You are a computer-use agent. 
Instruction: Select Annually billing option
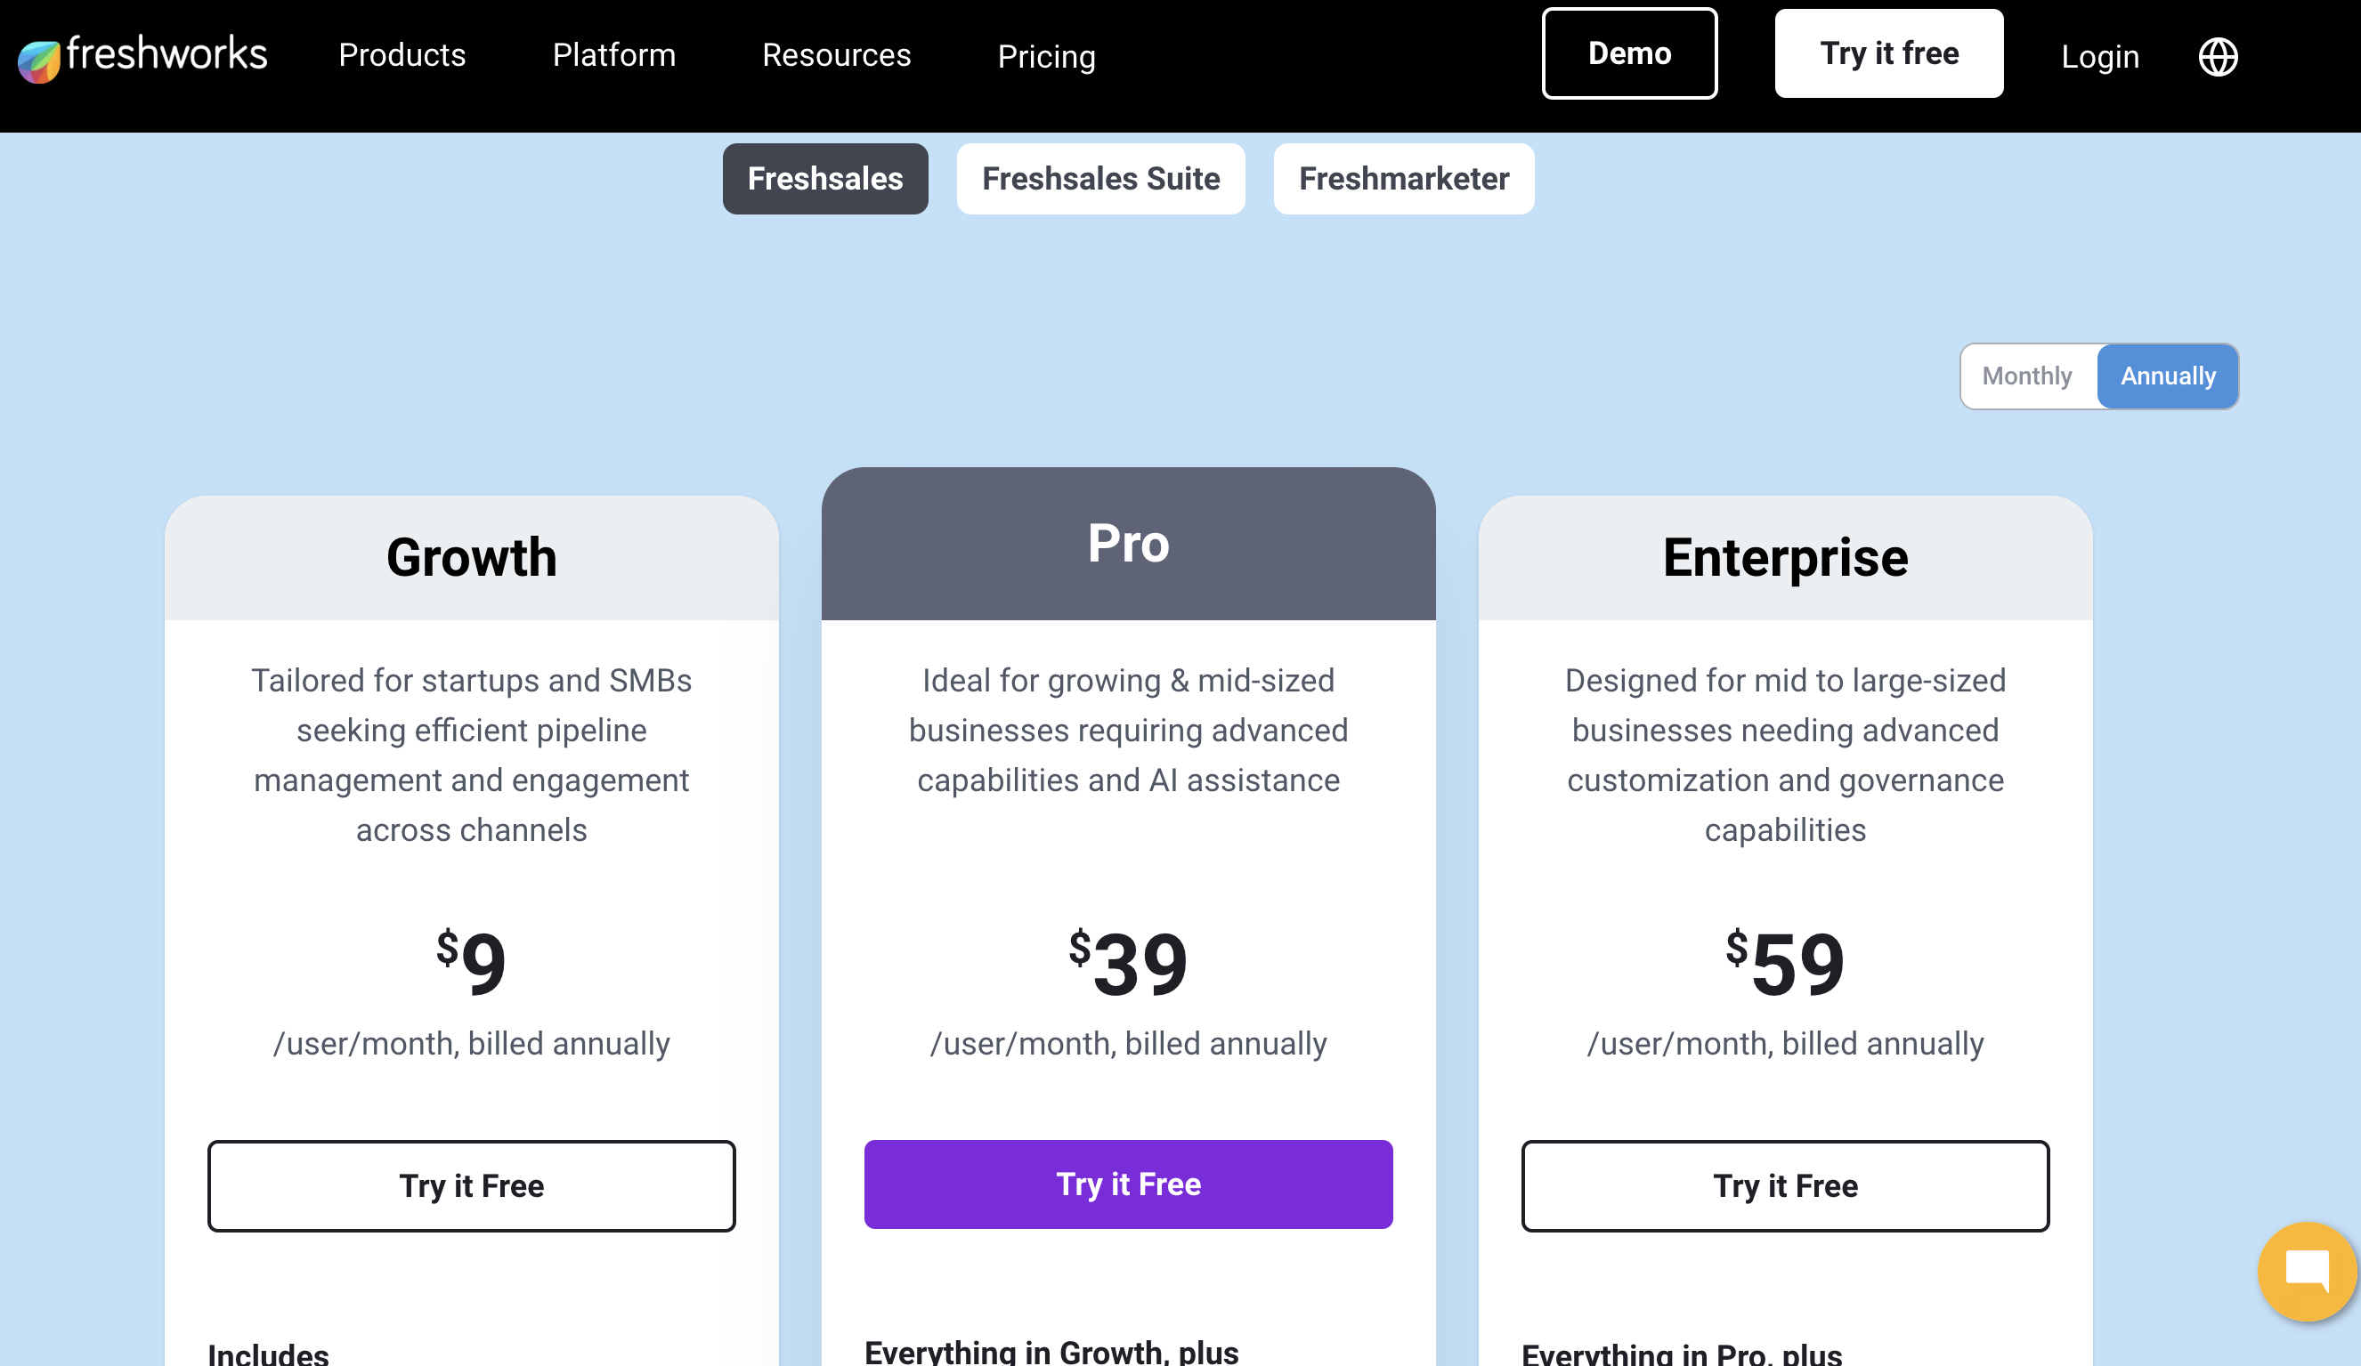point(2168,376)
